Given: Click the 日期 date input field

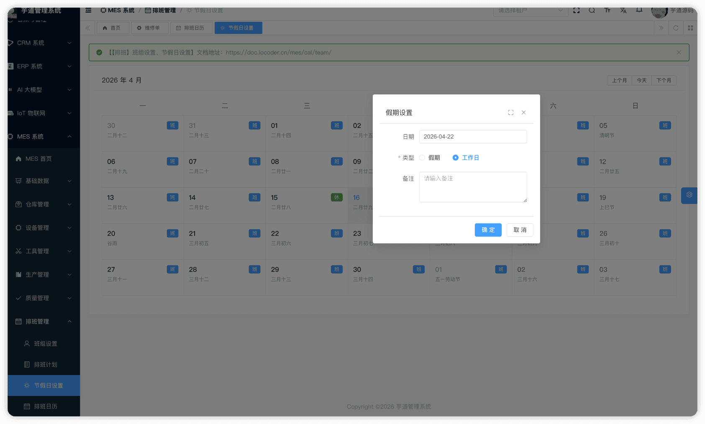Looking at the screenshot, I should [x=473, y=137].
